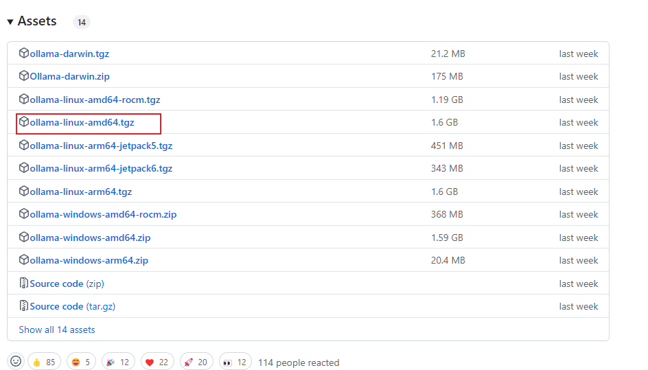Toggle the laugh reaction with 5
Screen dimensions: 648x370
click(x=81, y=362)
